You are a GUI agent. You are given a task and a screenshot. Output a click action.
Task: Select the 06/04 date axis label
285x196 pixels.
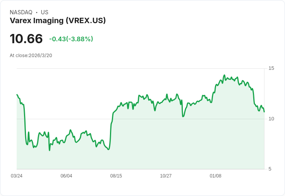point(66,176)
